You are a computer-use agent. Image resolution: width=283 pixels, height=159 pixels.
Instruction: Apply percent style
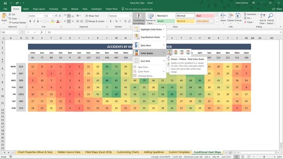click(116, 21)
